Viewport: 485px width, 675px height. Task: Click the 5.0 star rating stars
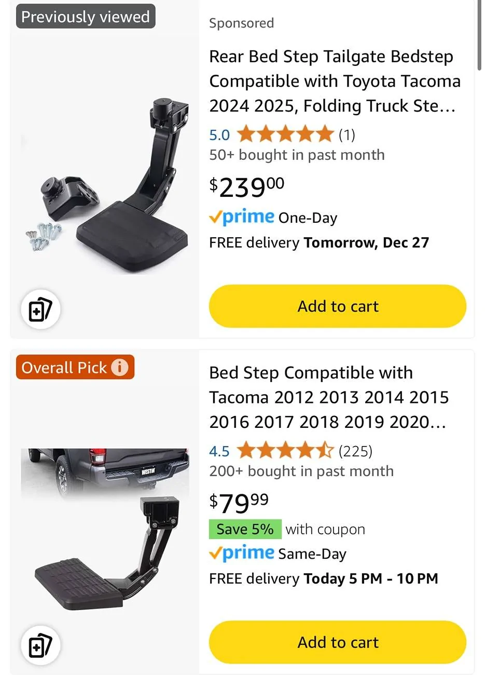285,134
